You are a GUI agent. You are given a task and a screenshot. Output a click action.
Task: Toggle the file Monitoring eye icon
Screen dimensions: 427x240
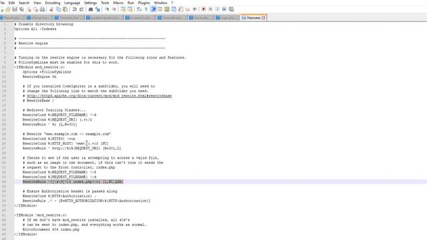tap(194, 9)
